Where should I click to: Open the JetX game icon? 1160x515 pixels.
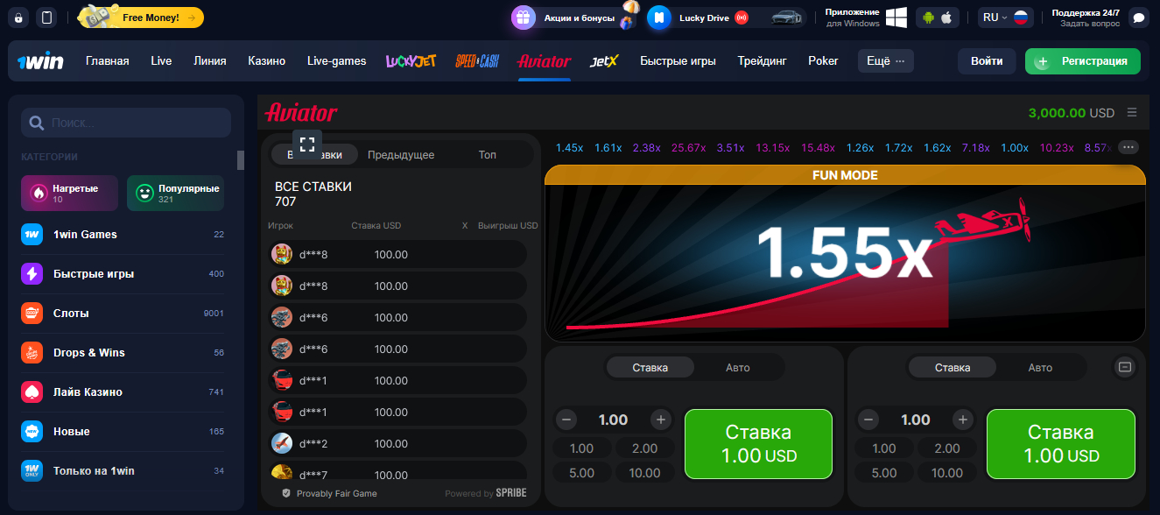[x=604, y=60]
